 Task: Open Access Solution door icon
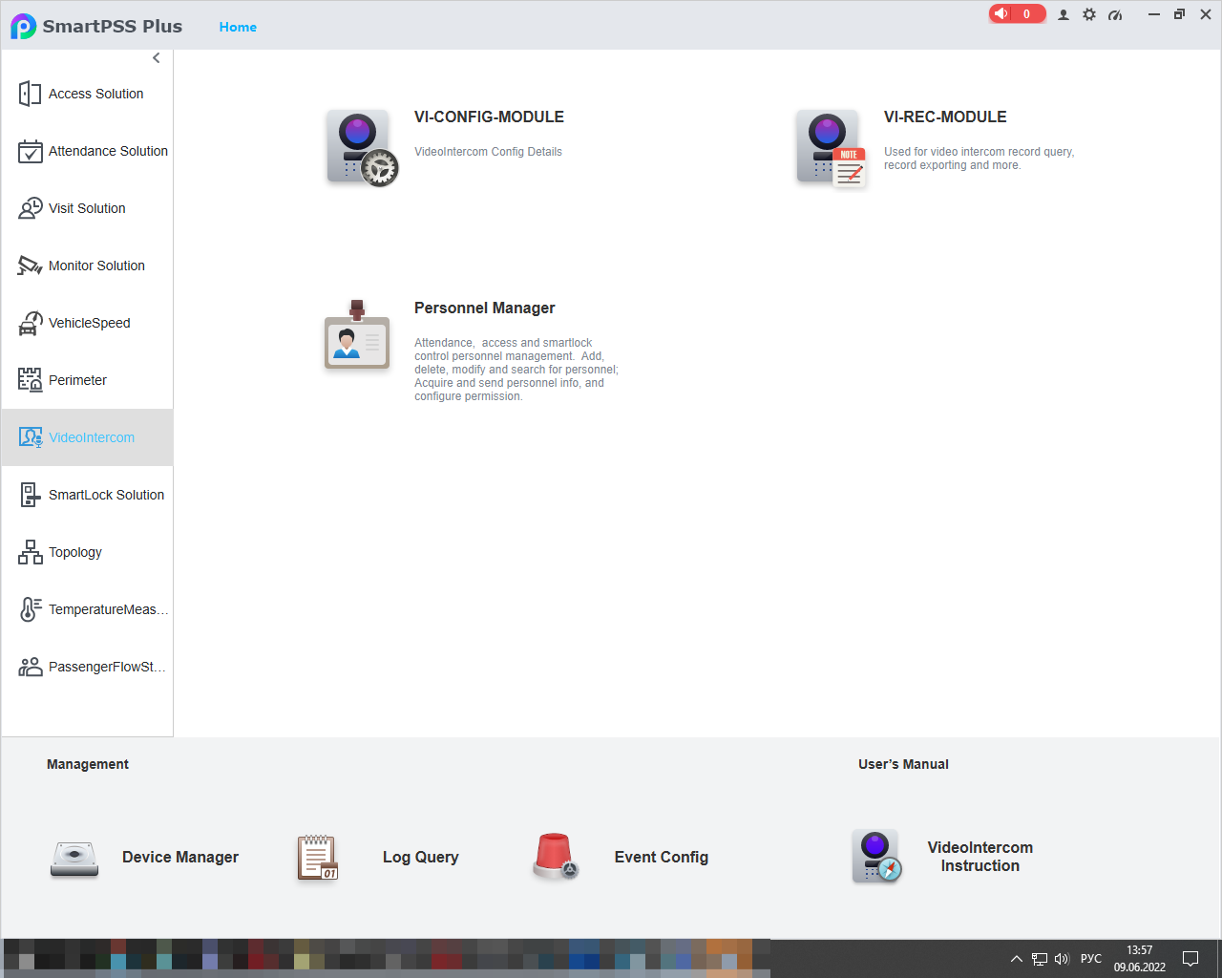click(30, 94)
